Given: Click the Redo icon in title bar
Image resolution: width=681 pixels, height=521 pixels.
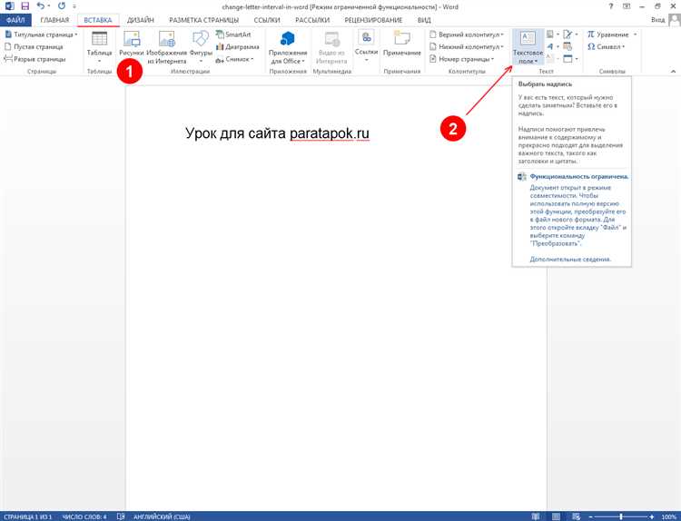Looking at the screenshot, I should [61, 6].
